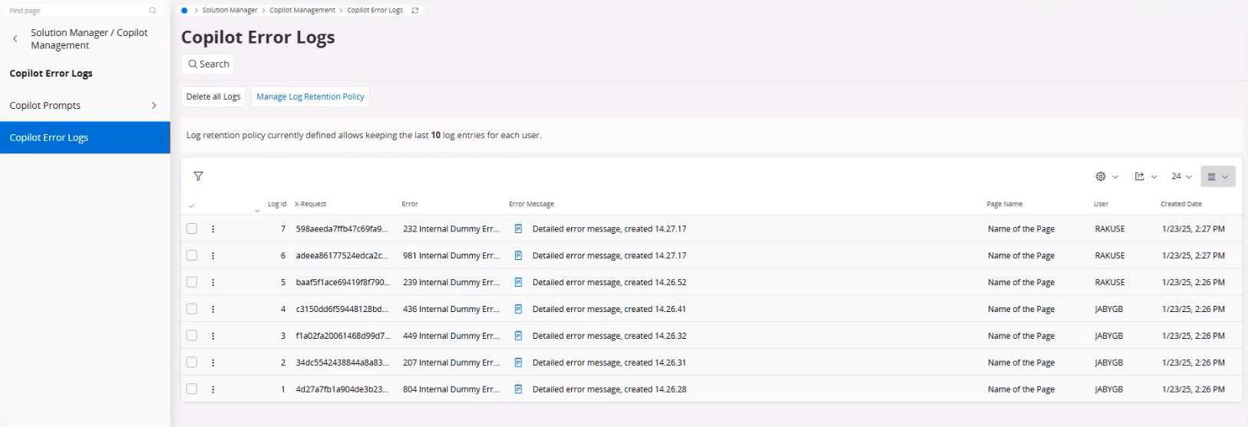Click the filter funnel icon above the table
The height and width of the screenshot is (427, 1248).
[x=198, y=176]
